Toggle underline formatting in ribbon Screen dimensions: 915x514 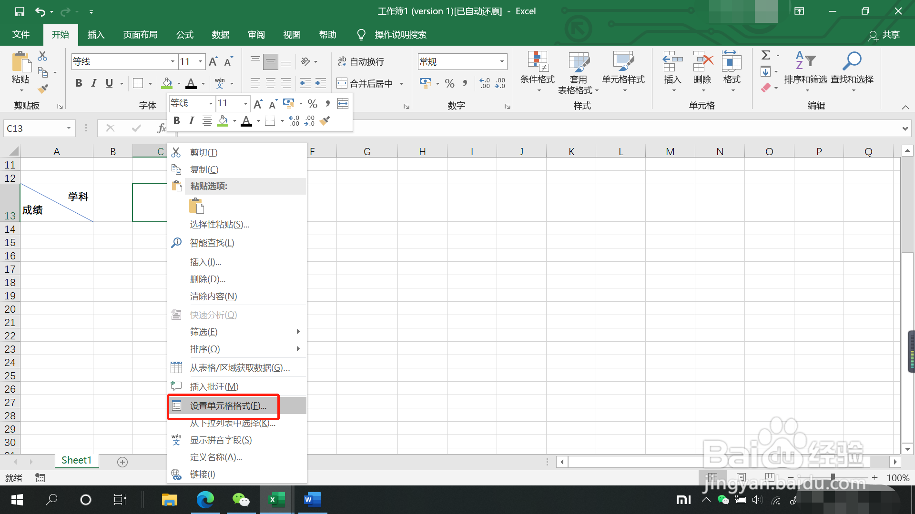click(109, 83)
